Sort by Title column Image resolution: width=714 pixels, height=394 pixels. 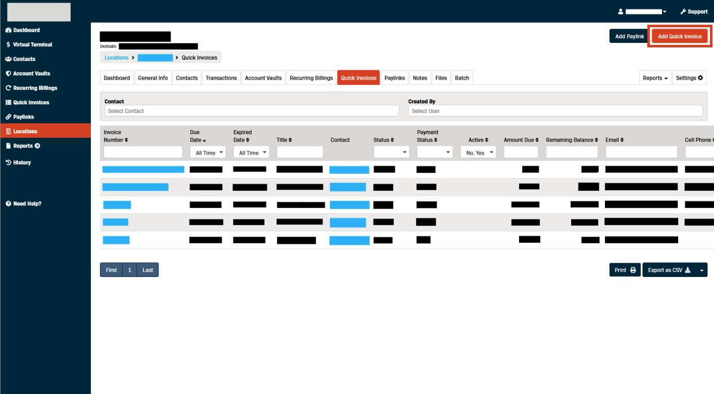[285, 140]
